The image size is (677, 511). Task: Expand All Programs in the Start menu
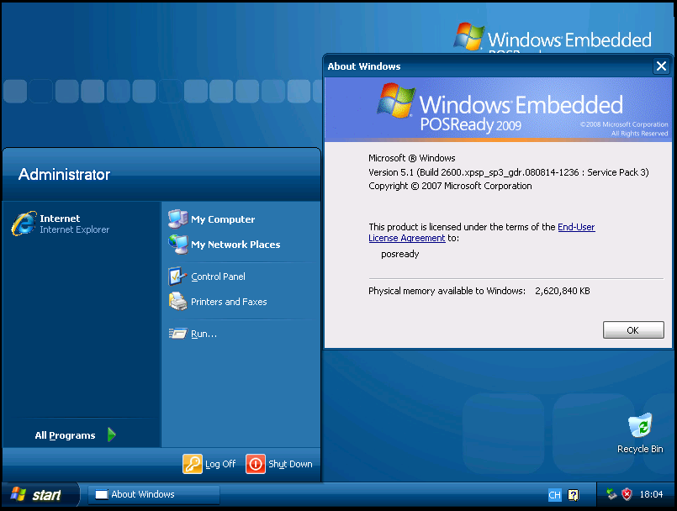tap(76, 435)
